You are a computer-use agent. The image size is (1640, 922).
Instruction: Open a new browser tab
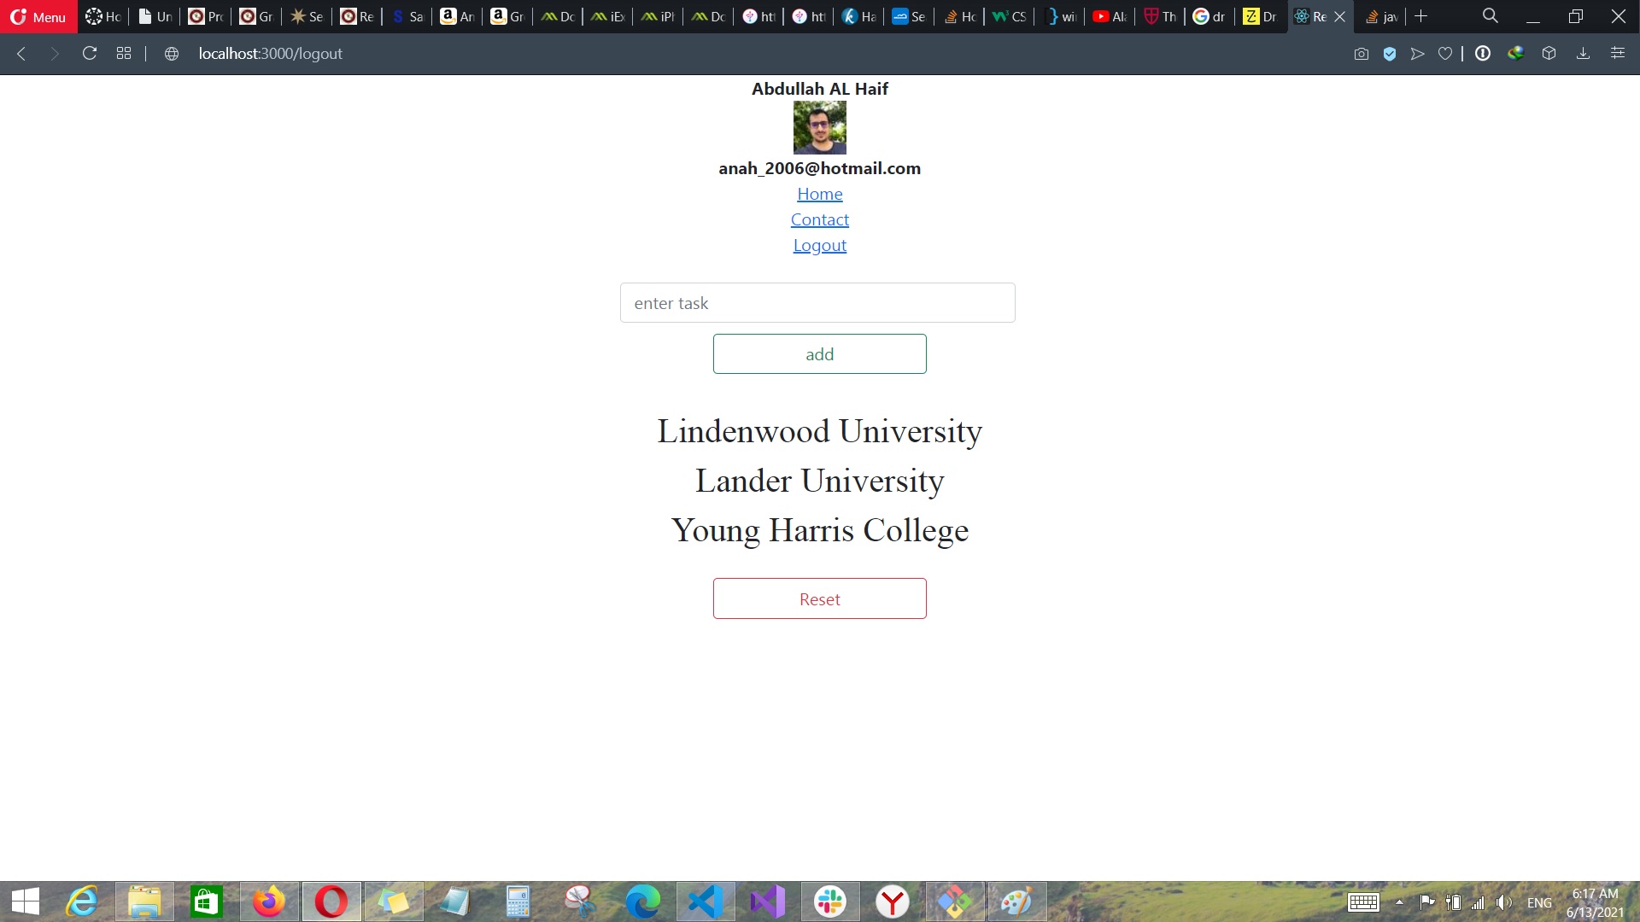click(1420, 16)
